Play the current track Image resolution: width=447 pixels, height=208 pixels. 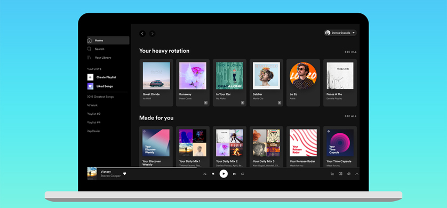coord(223,173)
